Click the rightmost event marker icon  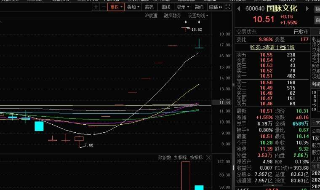point(199,22)
